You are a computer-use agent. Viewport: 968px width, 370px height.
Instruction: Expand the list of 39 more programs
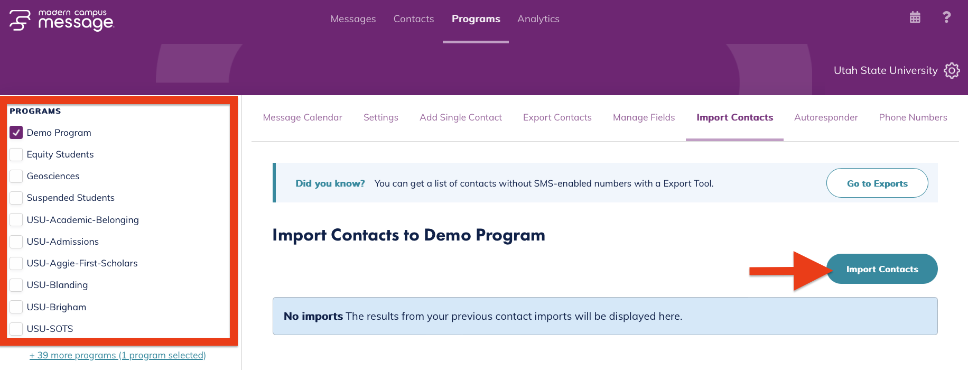(117, 355)
